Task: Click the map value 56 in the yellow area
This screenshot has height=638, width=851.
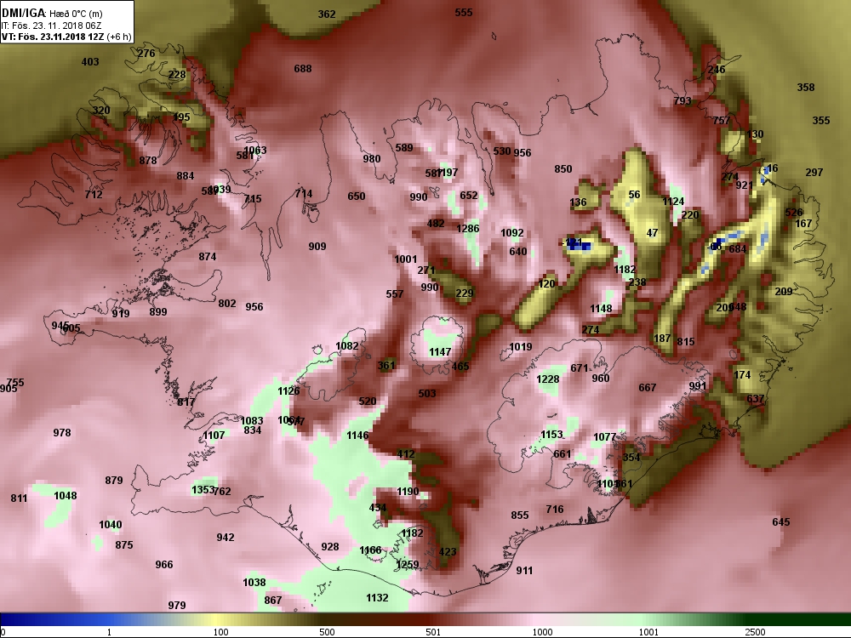Action: (x=635, y=195)
